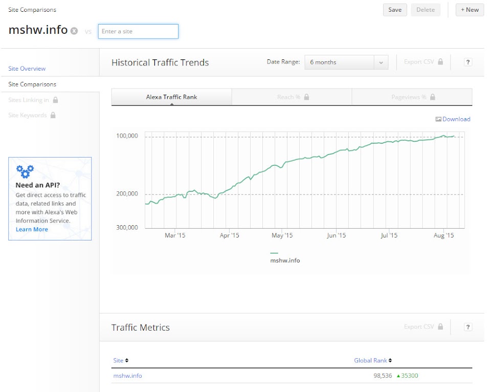The image size is (490, 392).
Task: Click the lock icon by Traffic Metrics Export CSV
Action: pos(440,326)
